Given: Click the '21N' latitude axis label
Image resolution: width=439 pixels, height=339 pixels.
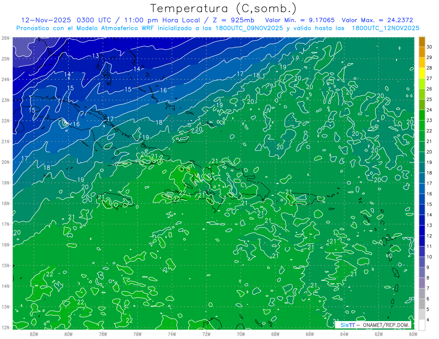Looking at the screenshot, I should [x=5, y=141].
